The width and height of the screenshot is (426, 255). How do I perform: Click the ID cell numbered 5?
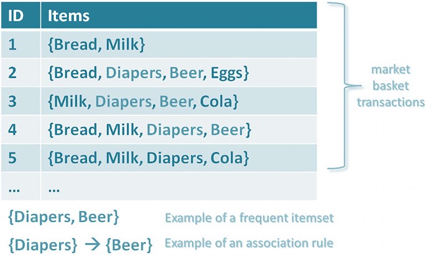(14, 158)
